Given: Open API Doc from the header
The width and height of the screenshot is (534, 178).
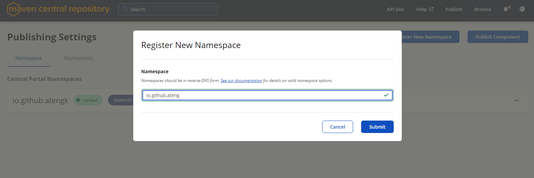Looking at the screenshot, I should click(395, 9).
